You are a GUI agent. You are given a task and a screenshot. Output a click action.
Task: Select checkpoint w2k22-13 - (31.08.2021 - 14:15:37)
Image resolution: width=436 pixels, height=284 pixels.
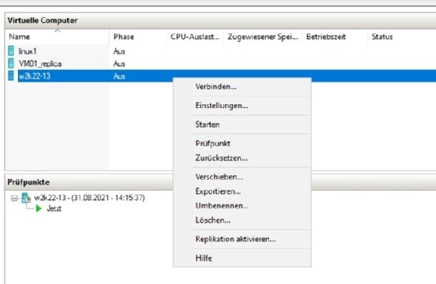[x=89, y=198]
